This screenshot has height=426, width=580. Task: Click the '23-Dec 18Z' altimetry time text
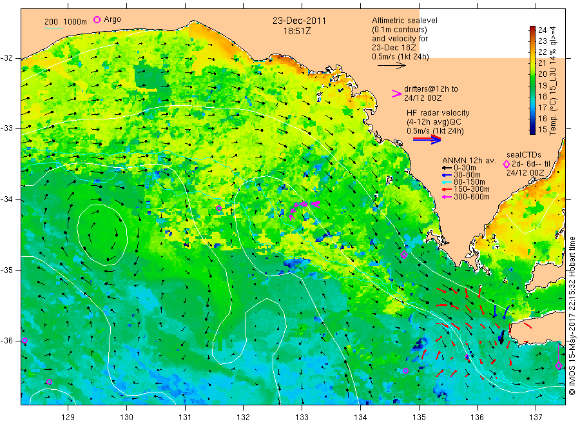[x=394, y=48]
